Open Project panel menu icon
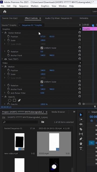This screenshot has height=172, width=97. pos(47,112)
